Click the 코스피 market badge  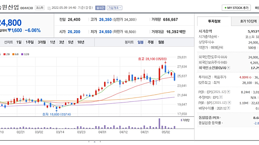tap(40, 8)
